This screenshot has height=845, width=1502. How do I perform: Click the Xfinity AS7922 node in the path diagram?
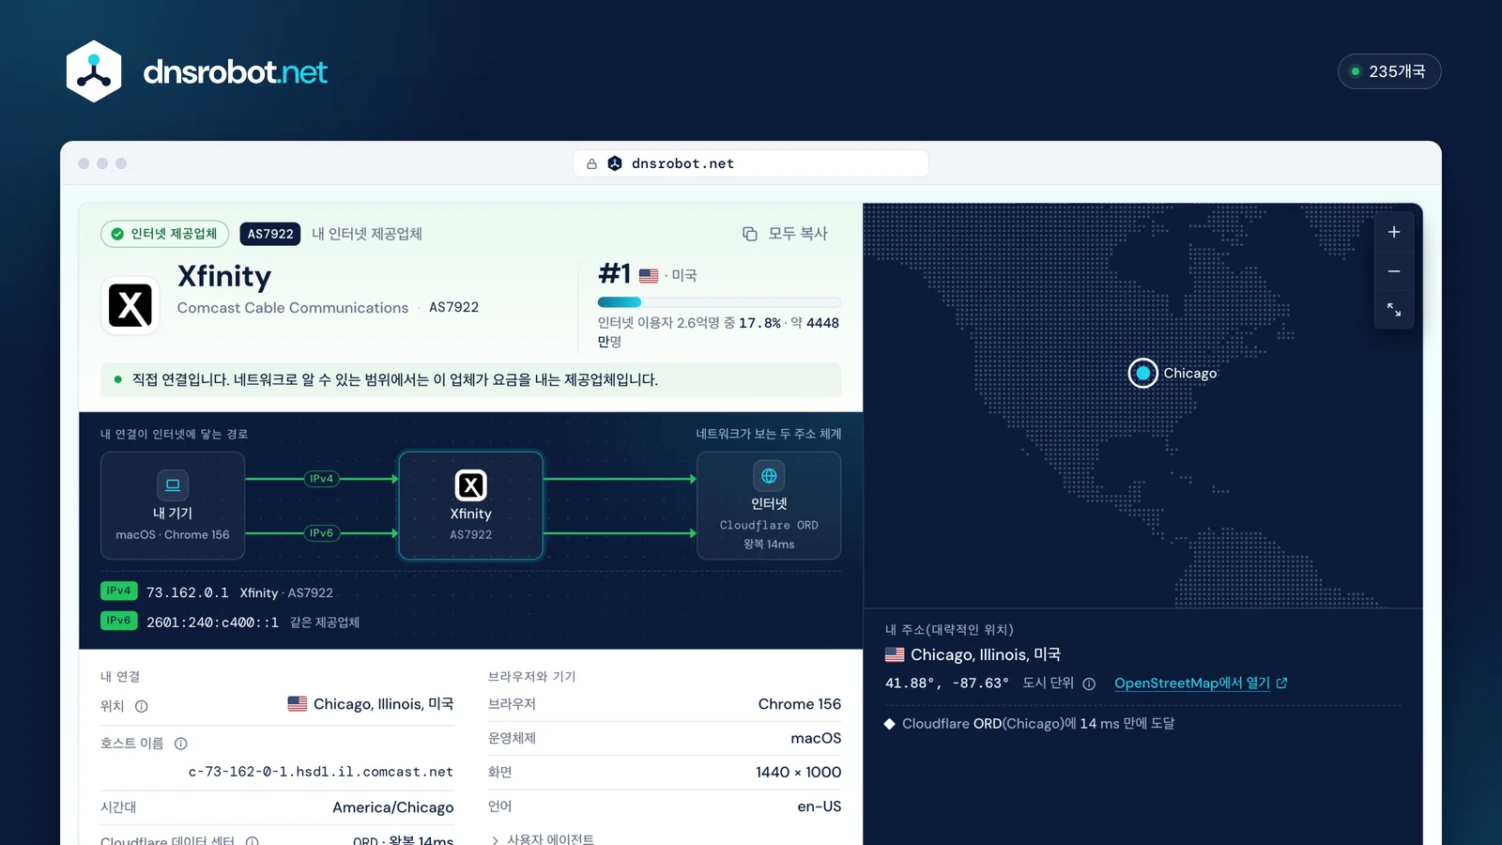coord(471,506)
